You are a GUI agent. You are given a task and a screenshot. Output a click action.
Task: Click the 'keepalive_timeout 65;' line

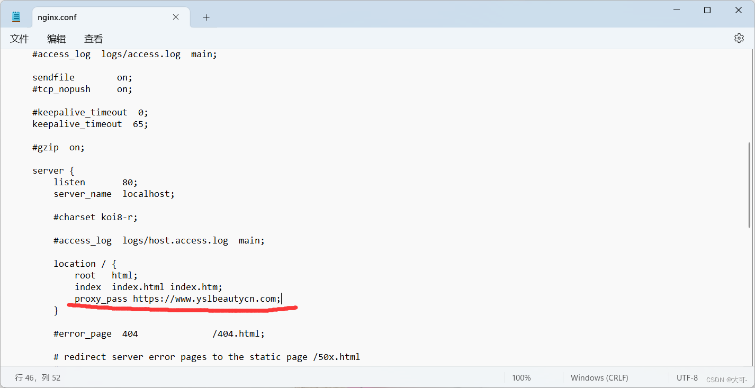pyautogui.click(x=91, y=124)
